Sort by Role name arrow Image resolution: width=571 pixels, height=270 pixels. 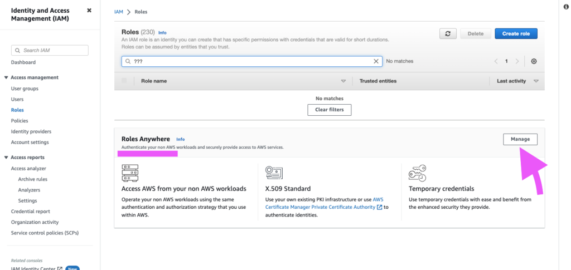pyautogui.click(x=343, y=81)
